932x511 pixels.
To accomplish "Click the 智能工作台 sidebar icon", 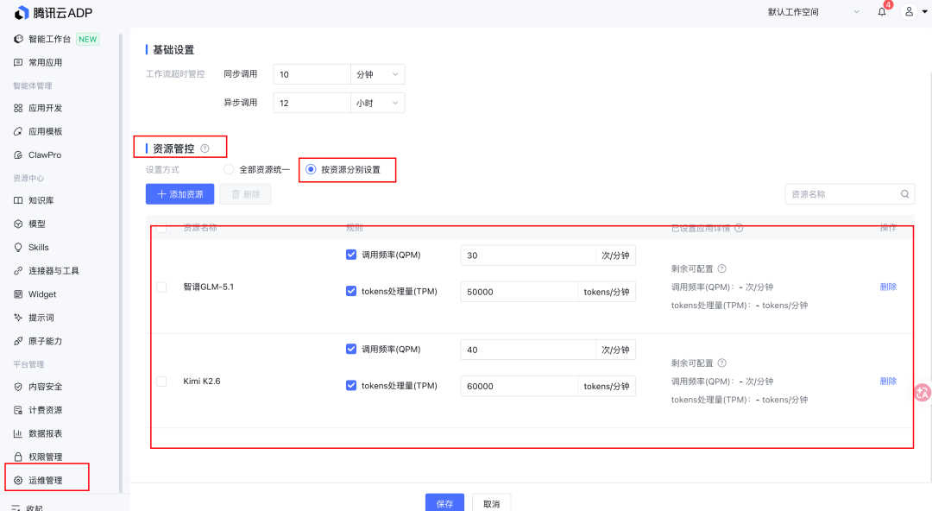I will click(18, 39).
